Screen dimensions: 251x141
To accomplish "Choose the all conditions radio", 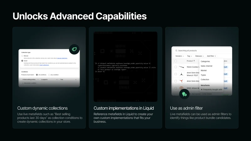I will tap(37, 75).
